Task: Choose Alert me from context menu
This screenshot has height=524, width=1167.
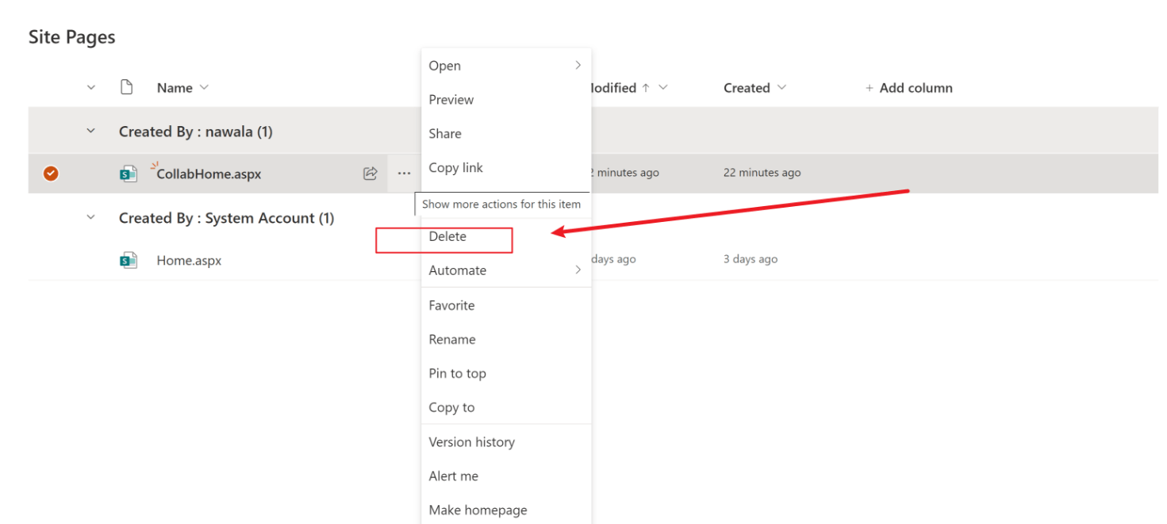Action: coord(506,476)
